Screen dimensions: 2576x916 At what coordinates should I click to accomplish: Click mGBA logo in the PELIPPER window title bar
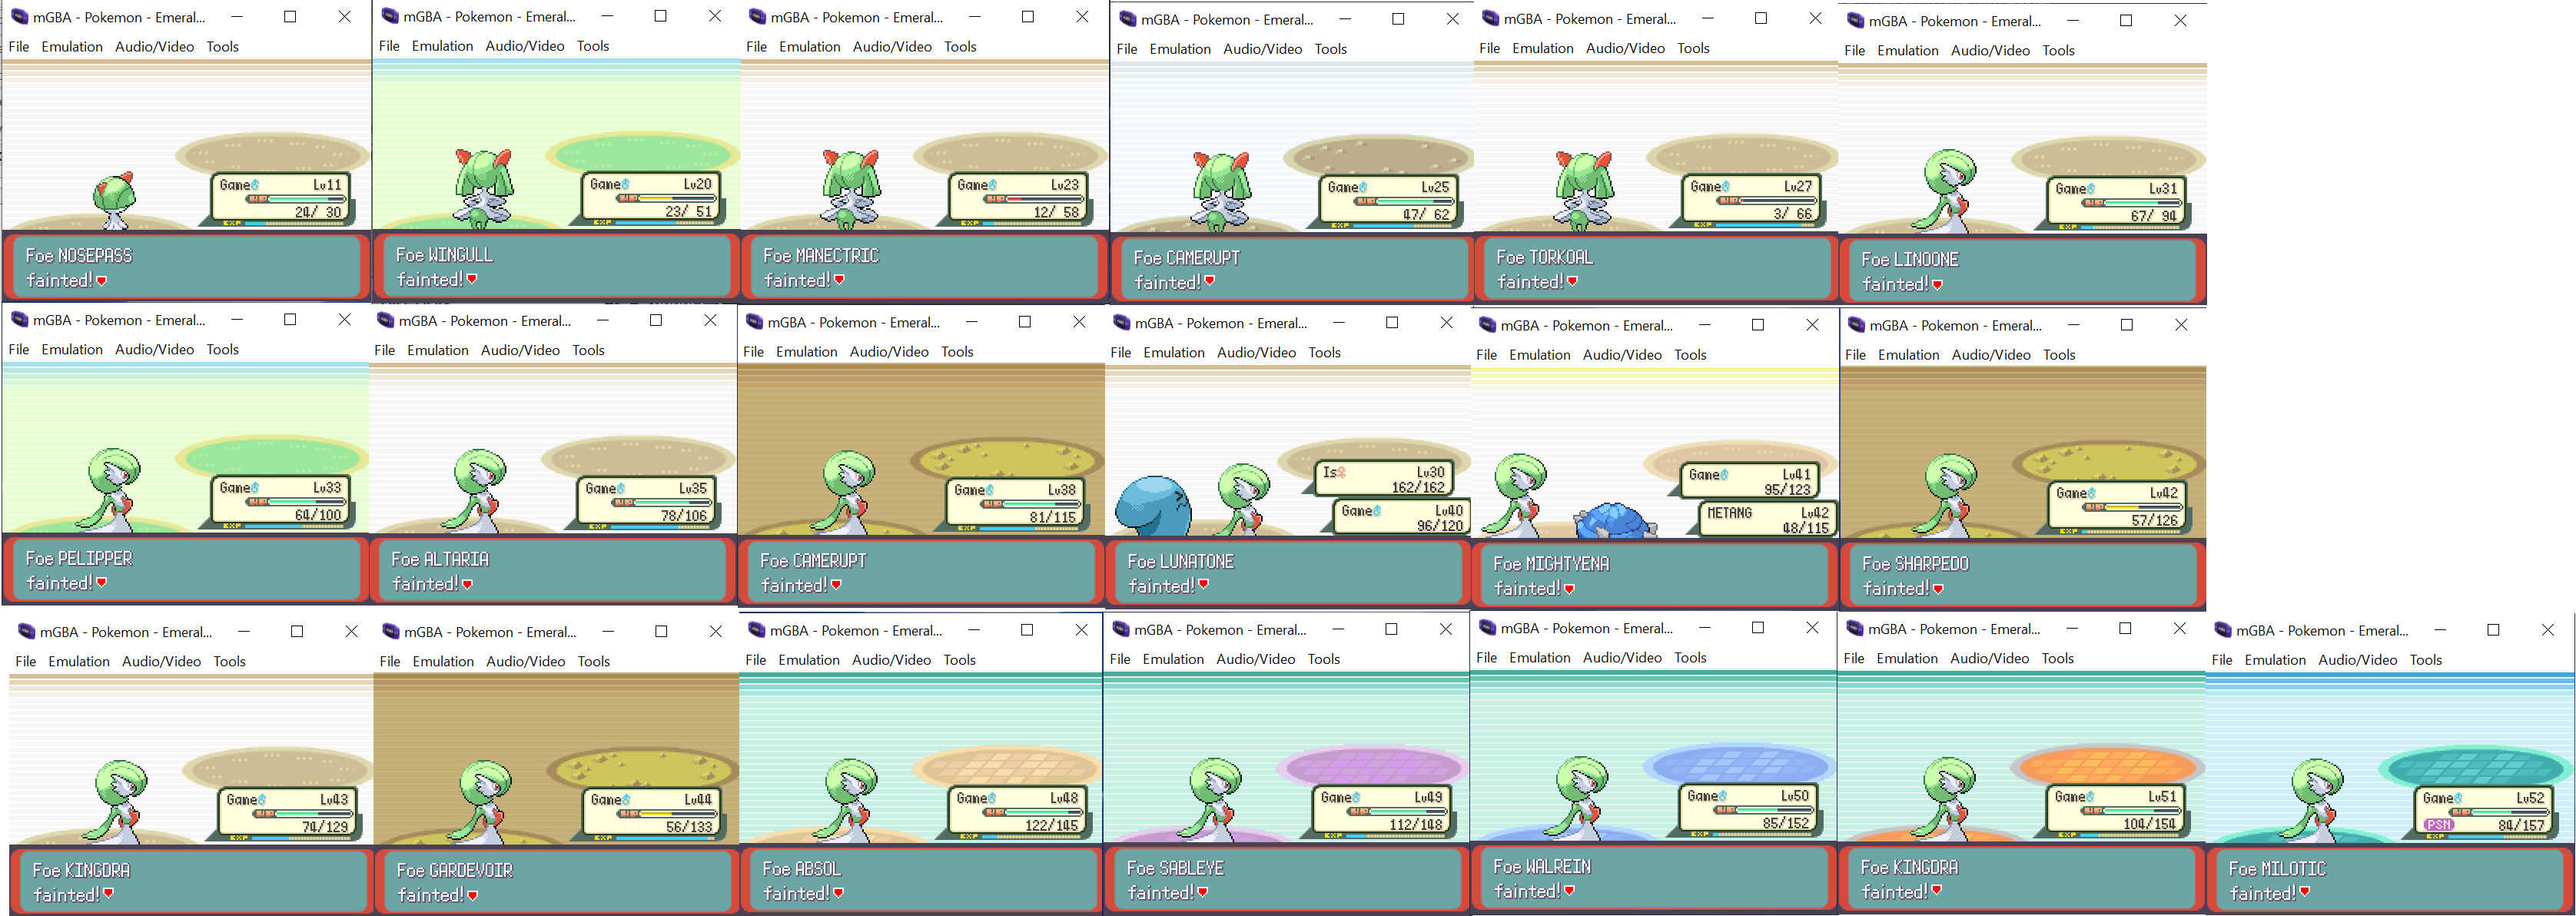pos(19,320)
